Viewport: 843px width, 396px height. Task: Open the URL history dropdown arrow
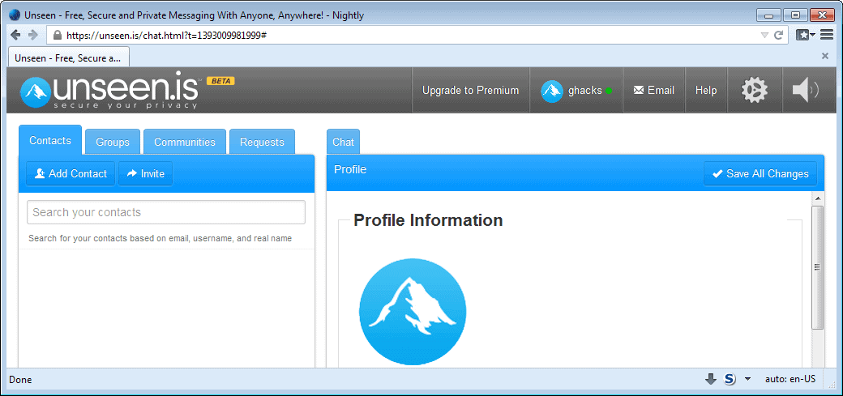click(x=764, y=36)
